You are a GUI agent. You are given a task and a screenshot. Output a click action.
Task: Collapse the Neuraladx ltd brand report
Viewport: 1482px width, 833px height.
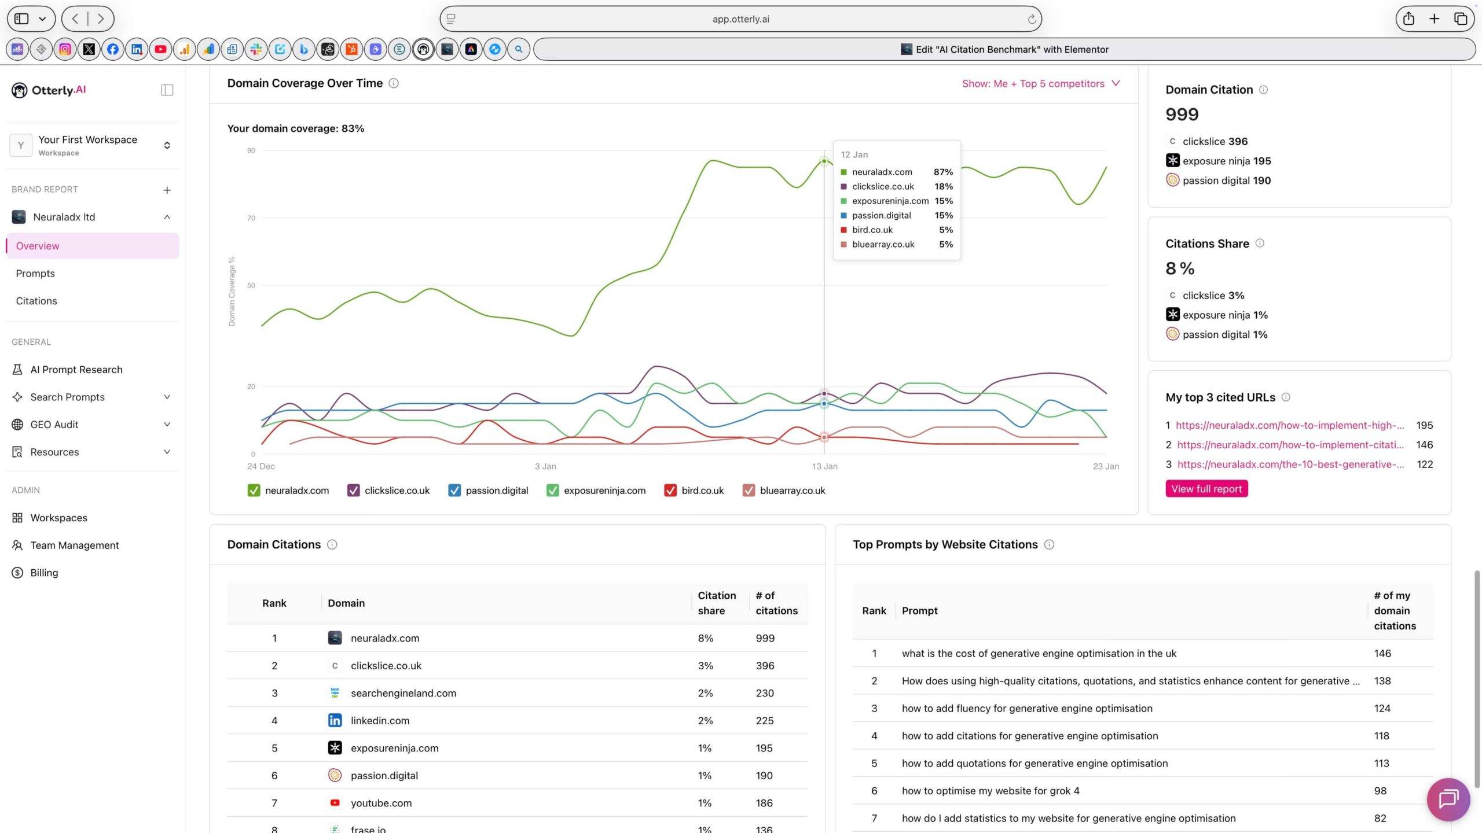(x=167, y=217)
